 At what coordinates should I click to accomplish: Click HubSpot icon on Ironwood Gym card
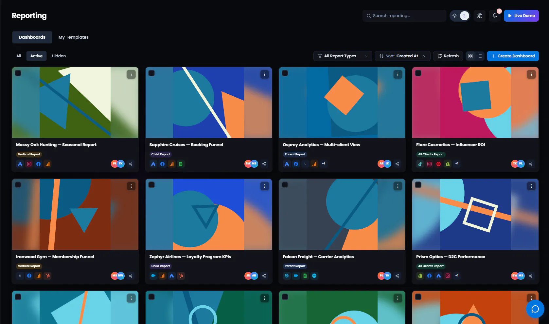(x=48, y=276)
